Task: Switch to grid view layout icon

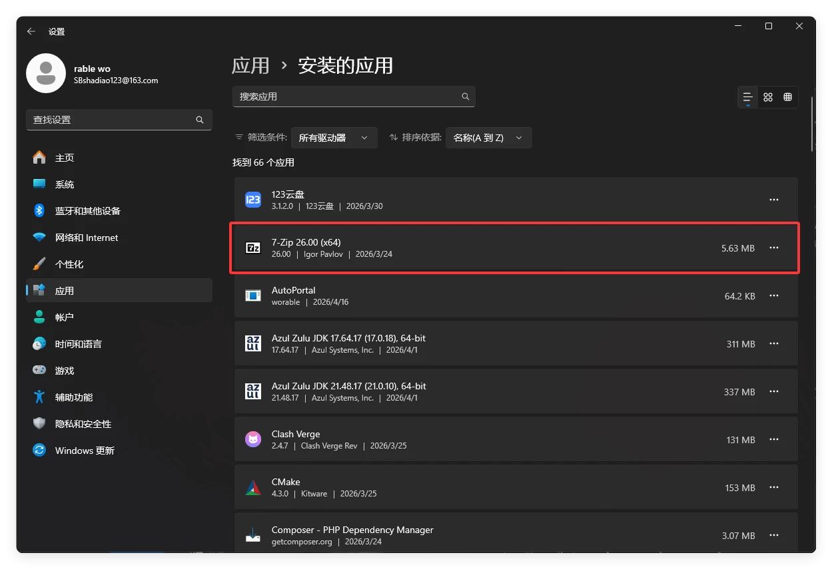Action: click(768, 97)
